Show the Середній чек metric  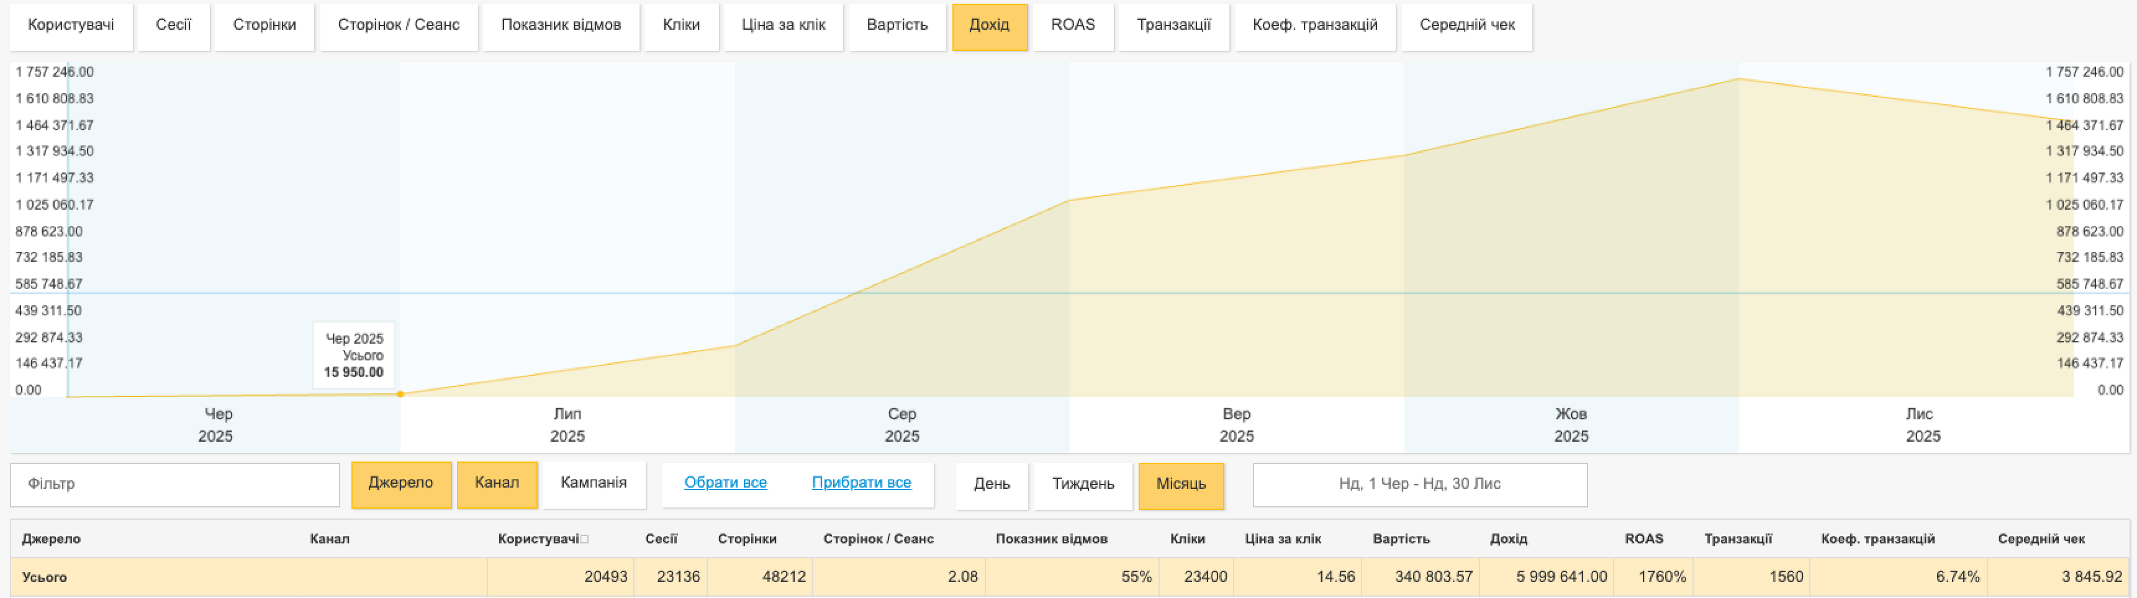click(1466, 27)
